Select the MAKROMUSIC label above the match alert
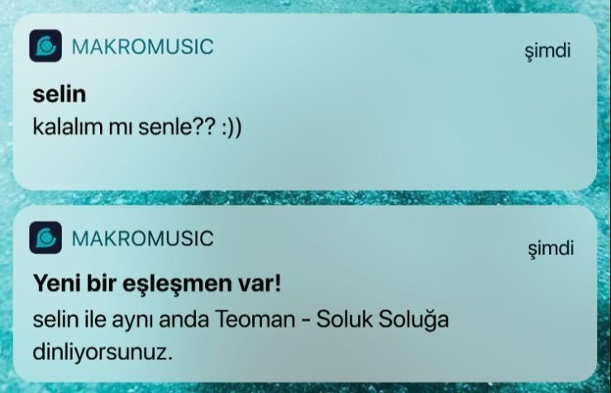This screenshot has height=393, width=611. pos(142,239)
